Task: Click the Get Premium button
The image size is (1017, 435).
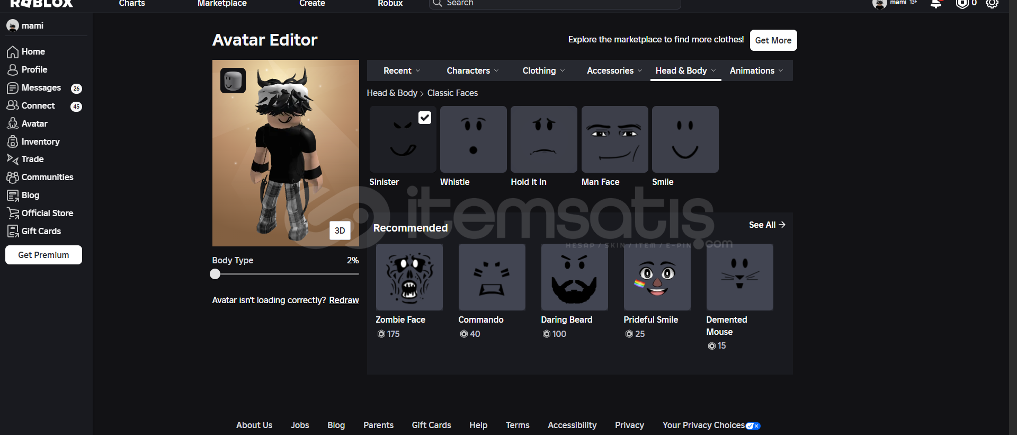Action: 43,255
